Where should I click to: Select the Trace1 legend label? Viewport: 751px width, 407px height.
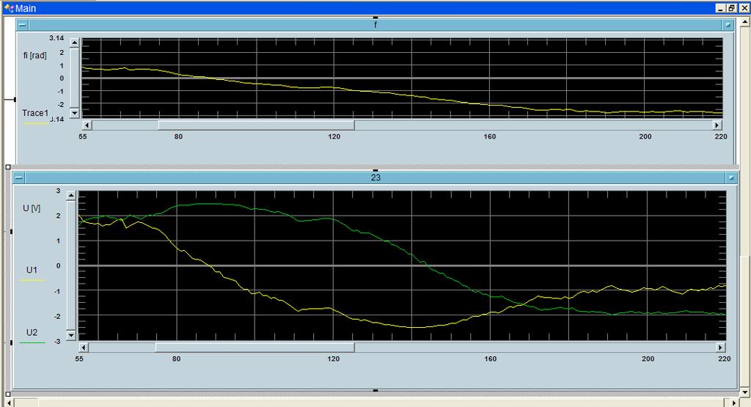click(x=35, y=113)
